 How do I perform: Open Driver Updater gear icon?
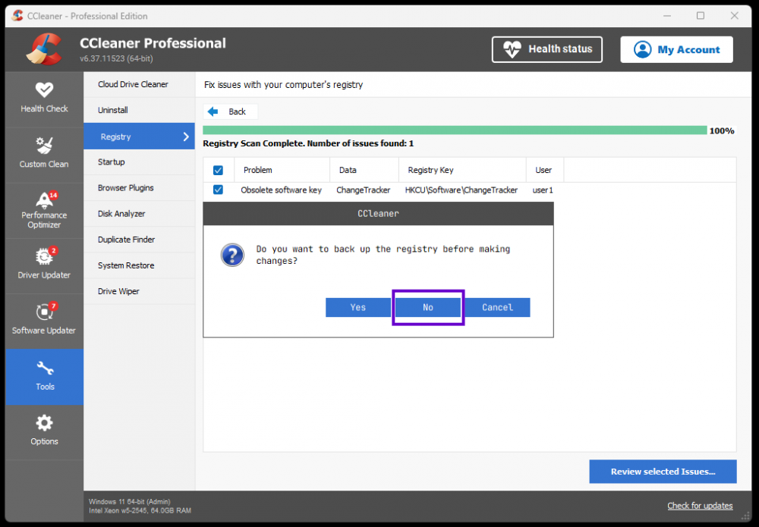coord(44,256)
